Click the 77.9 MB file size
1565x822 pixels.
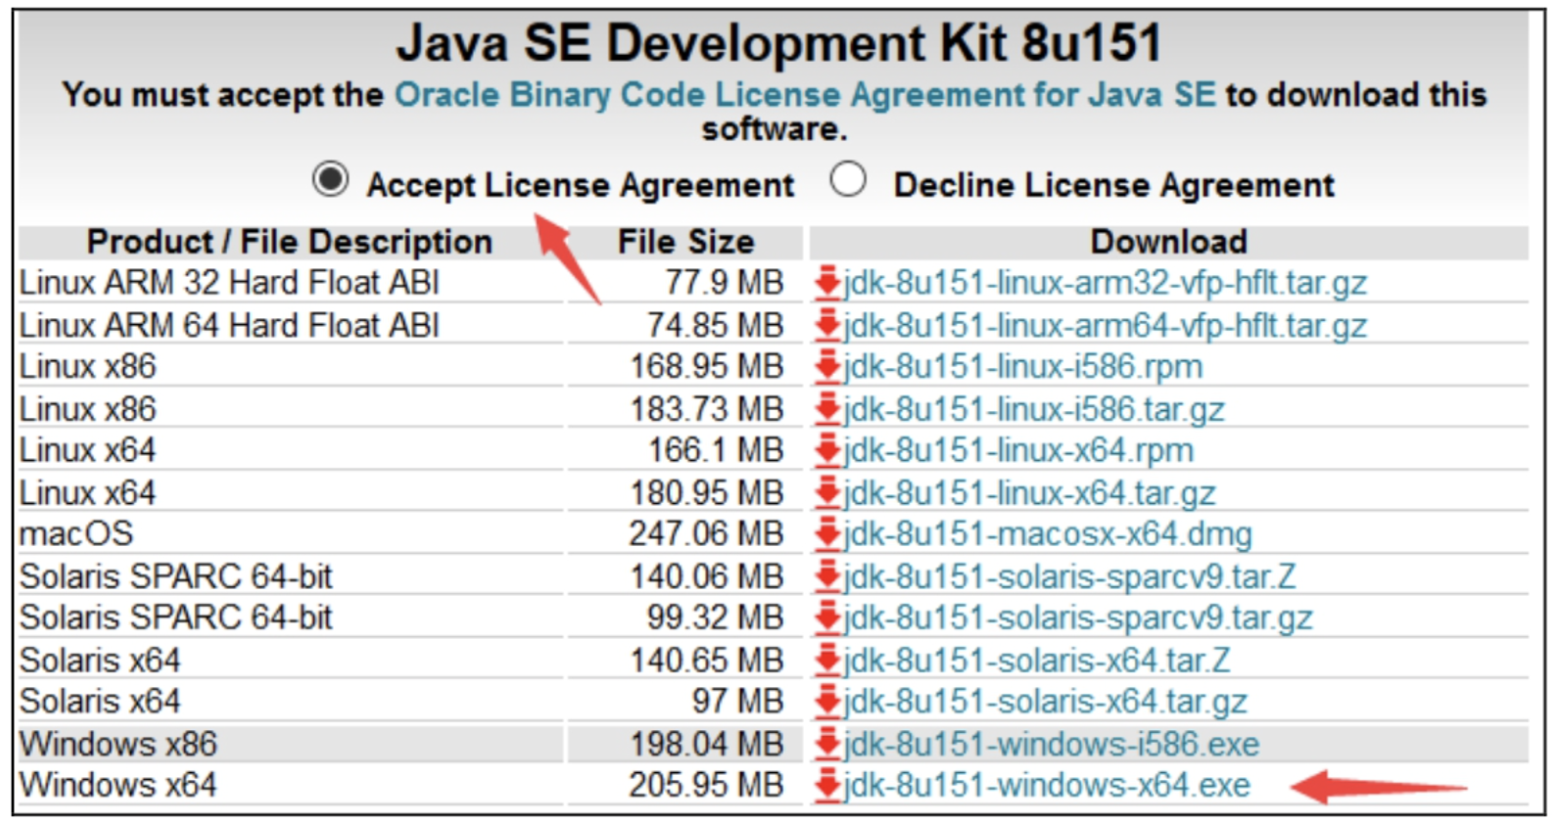[x=724, y=283]
